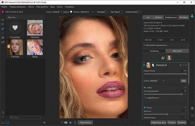The image size is (195, 126).
Task: Select the highlighted blue brush tool
Action: (3, 29)
